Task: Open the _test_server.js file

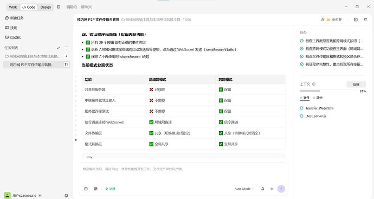Action: [316, 116]
